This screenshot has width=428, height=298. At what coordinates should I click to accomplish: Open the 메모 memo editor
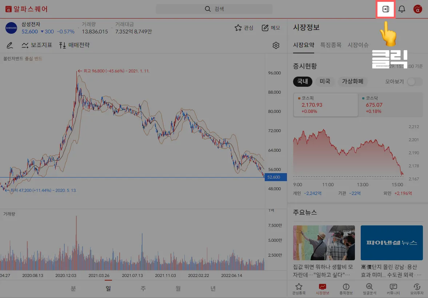[271, 28]
